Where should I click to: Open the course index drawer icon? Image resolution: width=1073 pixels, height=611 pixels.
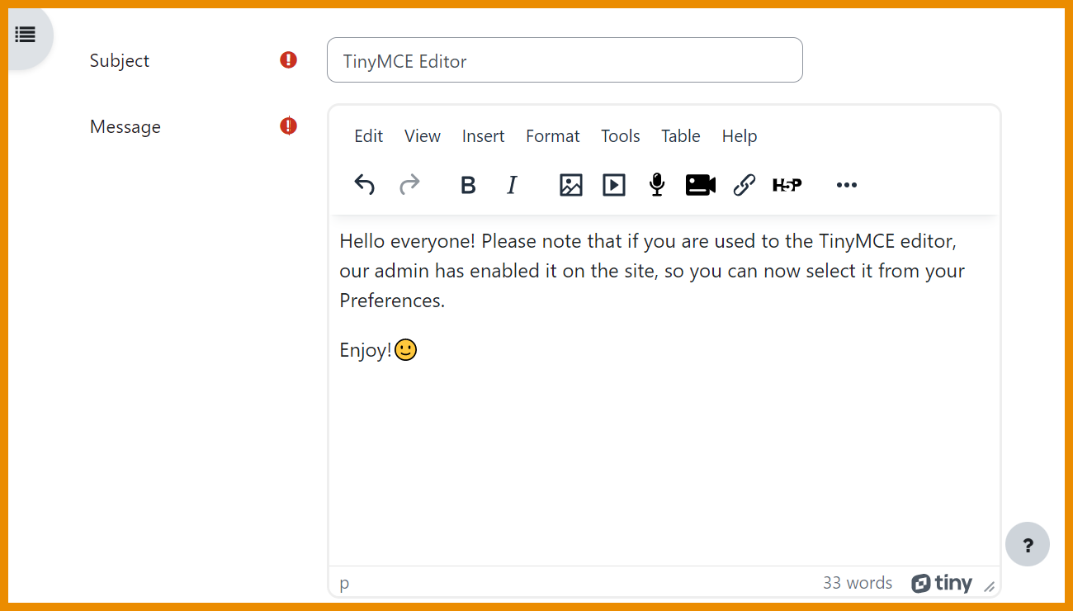[26, 35]
